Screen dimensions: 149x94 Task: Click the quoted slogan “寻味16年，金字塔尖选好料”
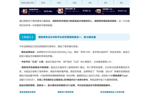[94, 52]
